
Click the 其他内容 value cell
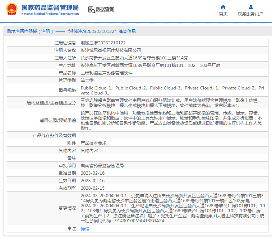[89, 151]
